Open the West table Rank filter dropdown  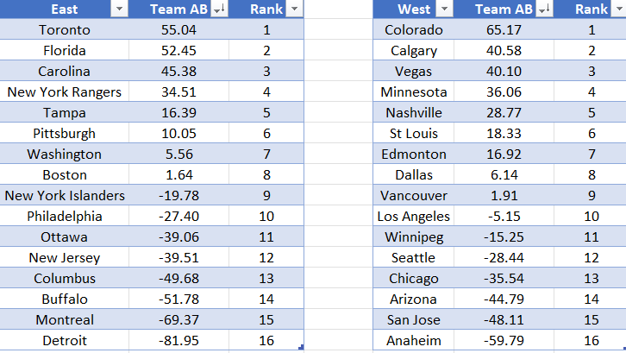(618, 9)
